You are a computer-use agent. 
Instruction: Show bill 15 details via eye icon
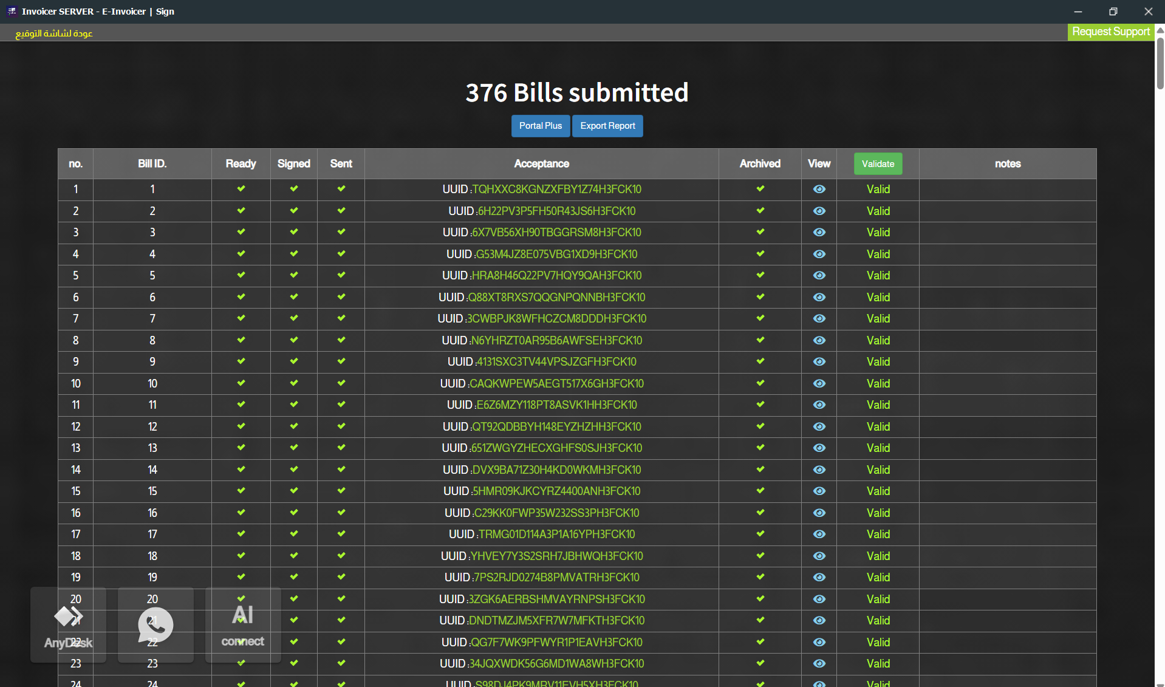coord(819,491)
